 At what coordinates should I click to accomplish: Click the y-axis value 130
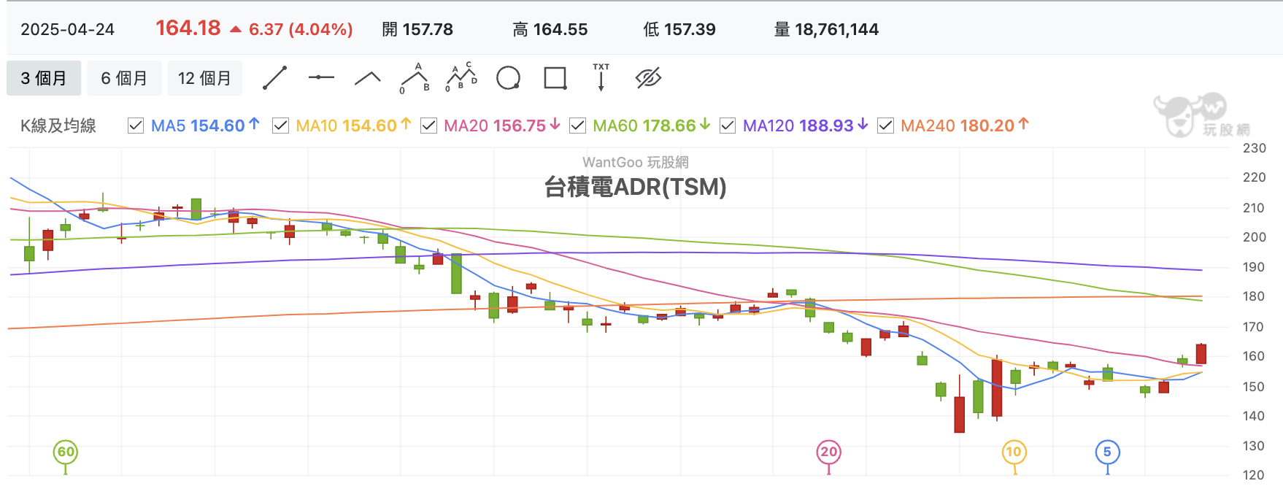[1254, 445]
